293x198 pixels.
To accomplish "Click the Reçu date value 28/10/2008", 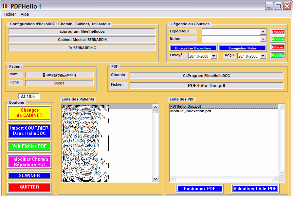I will click(247, 56).
